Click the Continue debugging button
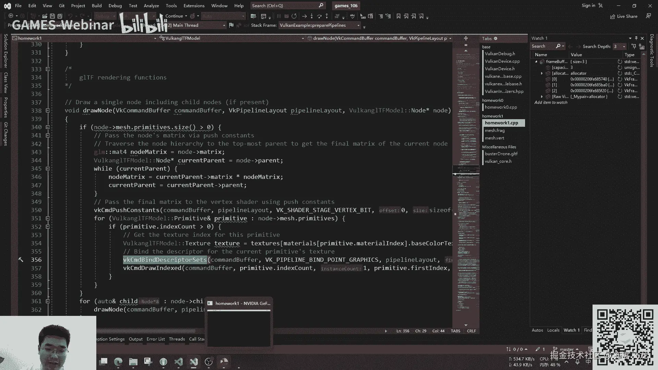The image size is (658, 370). click(x=174, y=16)
